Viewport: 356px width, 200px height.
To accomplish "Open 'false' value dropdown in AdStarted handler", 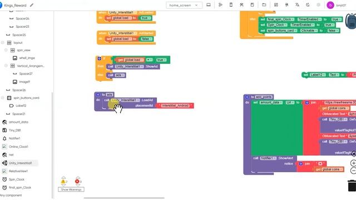I will tap(146, 39).
